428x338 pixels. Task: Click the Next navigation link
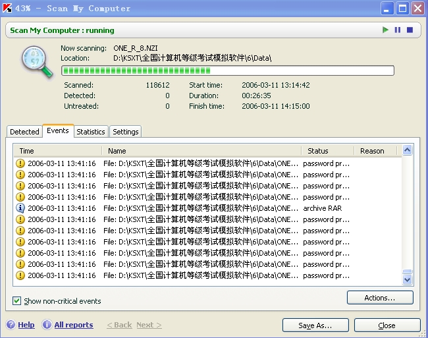pos(149,325)
